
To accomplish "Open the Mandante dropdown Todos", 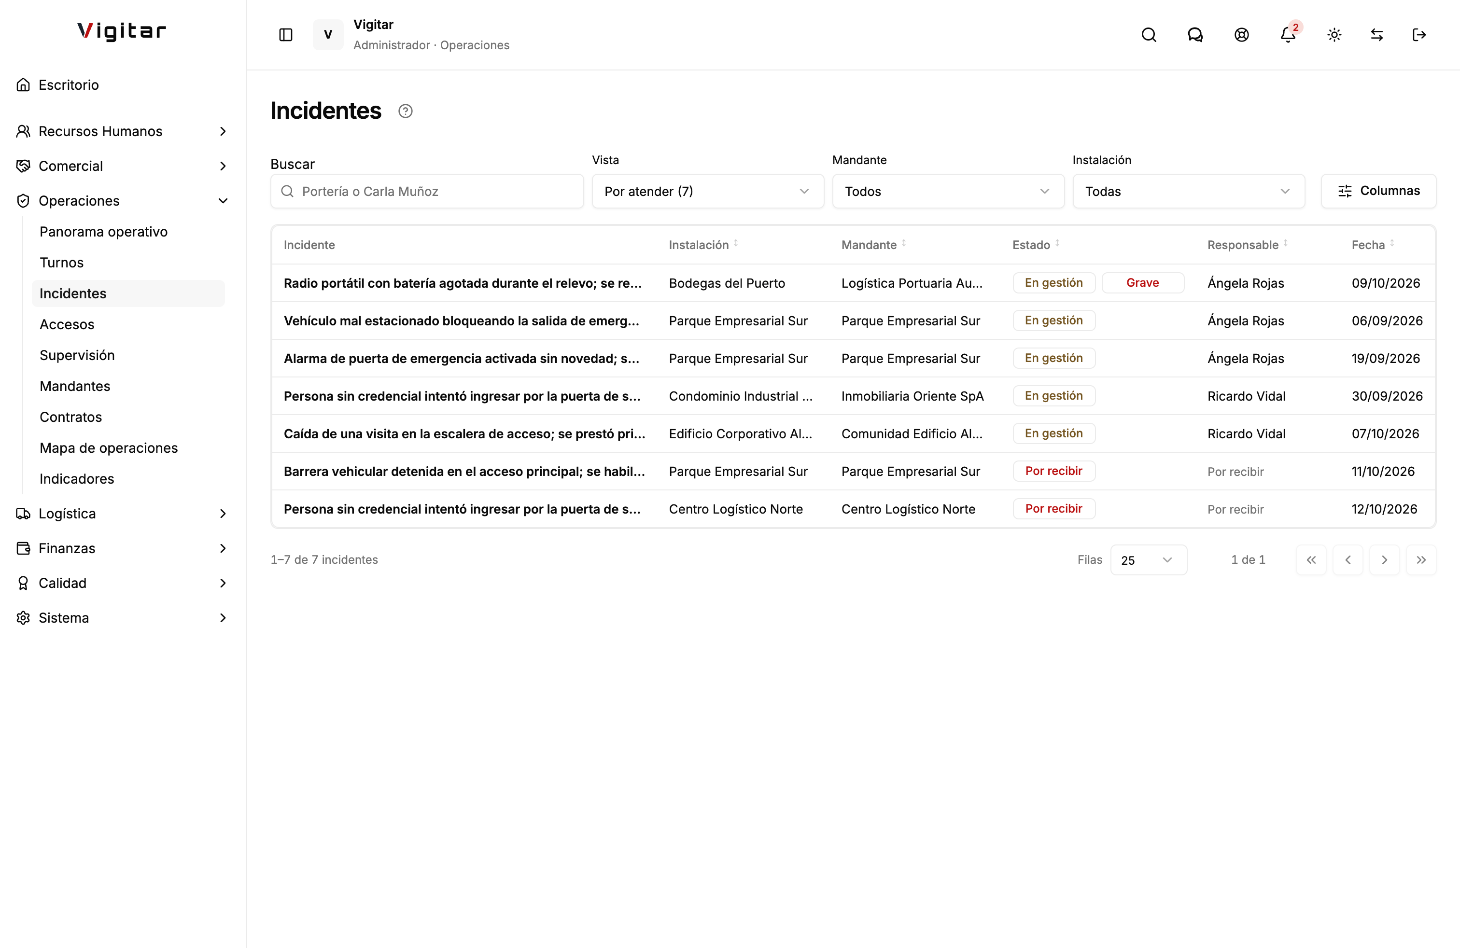I will point(948,191).
